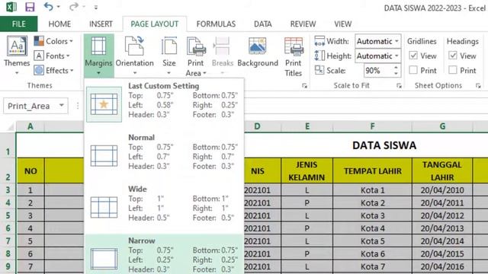488x274 pixels.
Task: Select column F header
Action: 372,126
